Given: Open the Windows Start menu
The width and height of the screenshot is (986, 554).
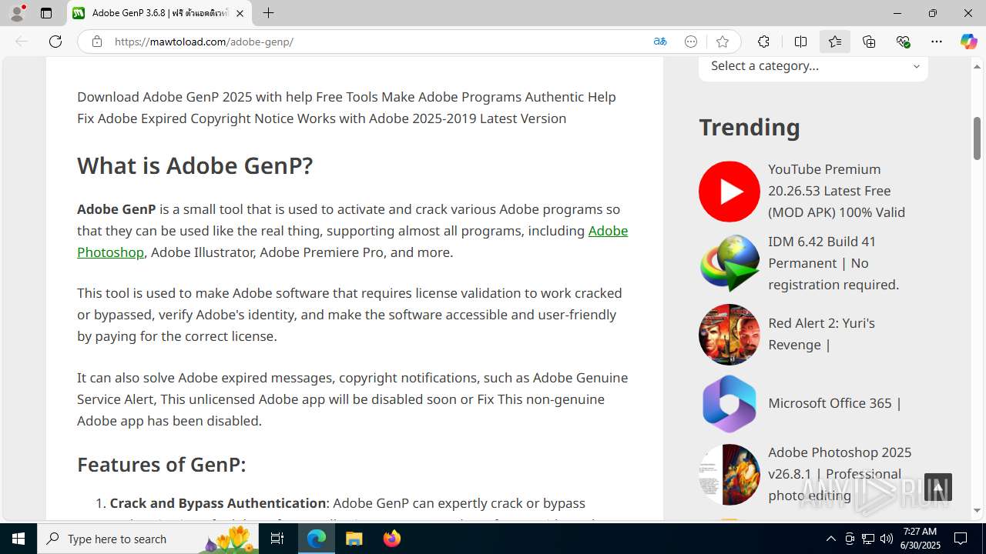Looking at the screenshot, I should (x=18, y=539).
